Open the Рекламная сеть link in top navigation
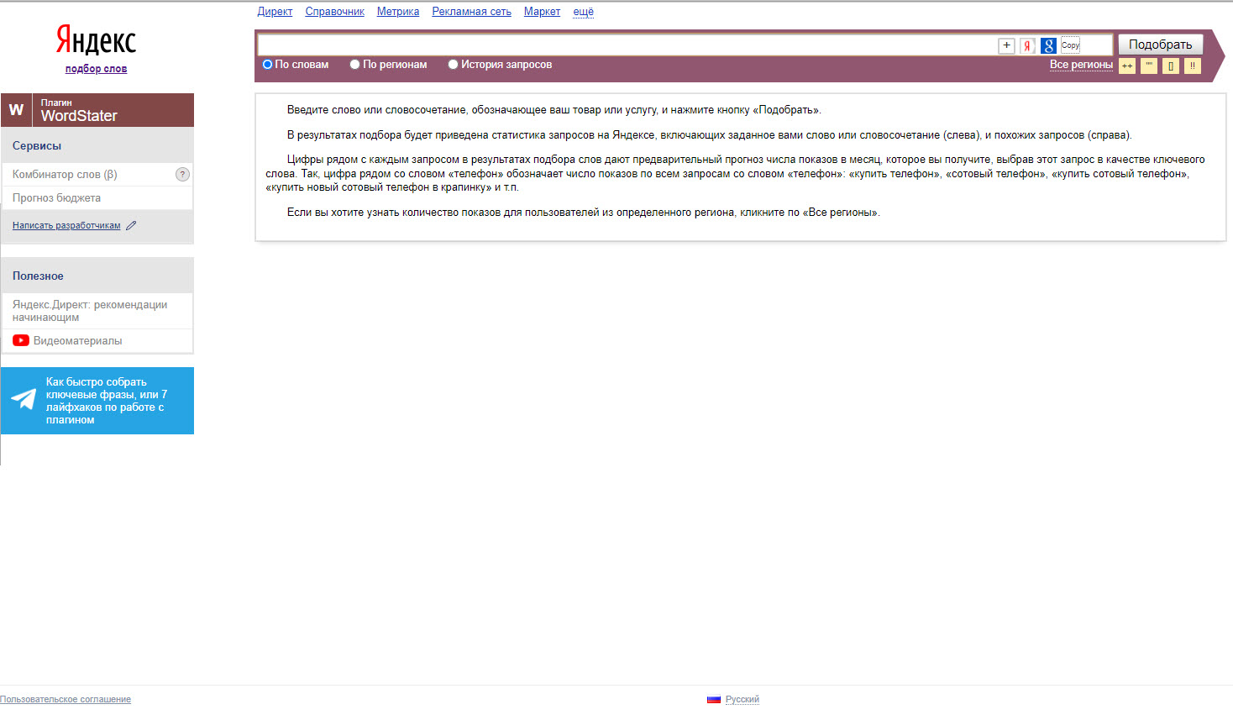 [471, 12]
